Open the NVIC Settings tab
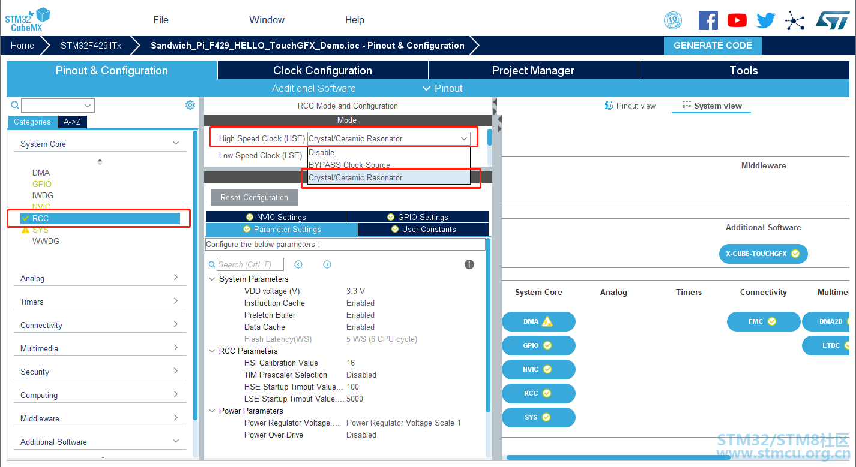856x467 pixels. point(276,217)
